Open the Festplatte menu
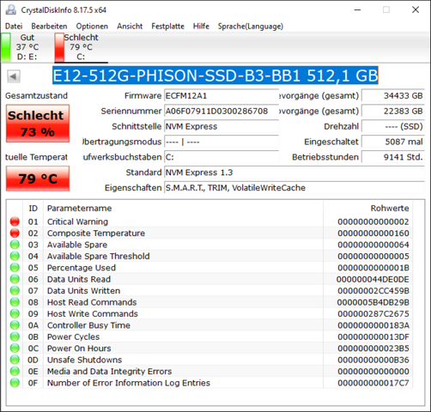 [167, 27]
